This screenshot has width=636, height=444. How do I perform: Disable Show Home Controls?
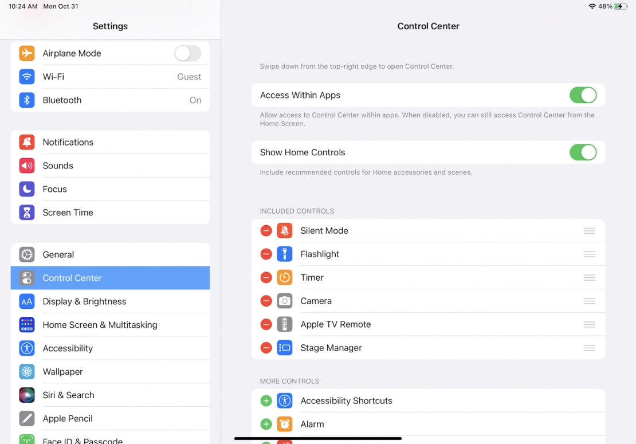pyautogui.click(x=583, y=152)
